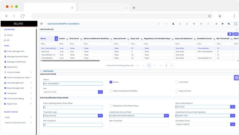Change the page size dropdown

[169, 65]
